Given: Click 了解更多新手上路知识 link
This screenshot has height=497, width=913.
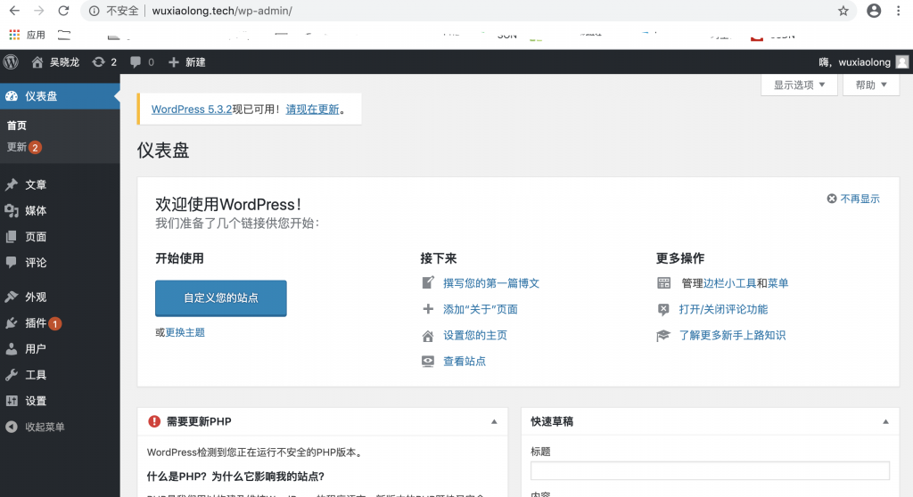Looking at the screenshot, I should coord(733,335).
